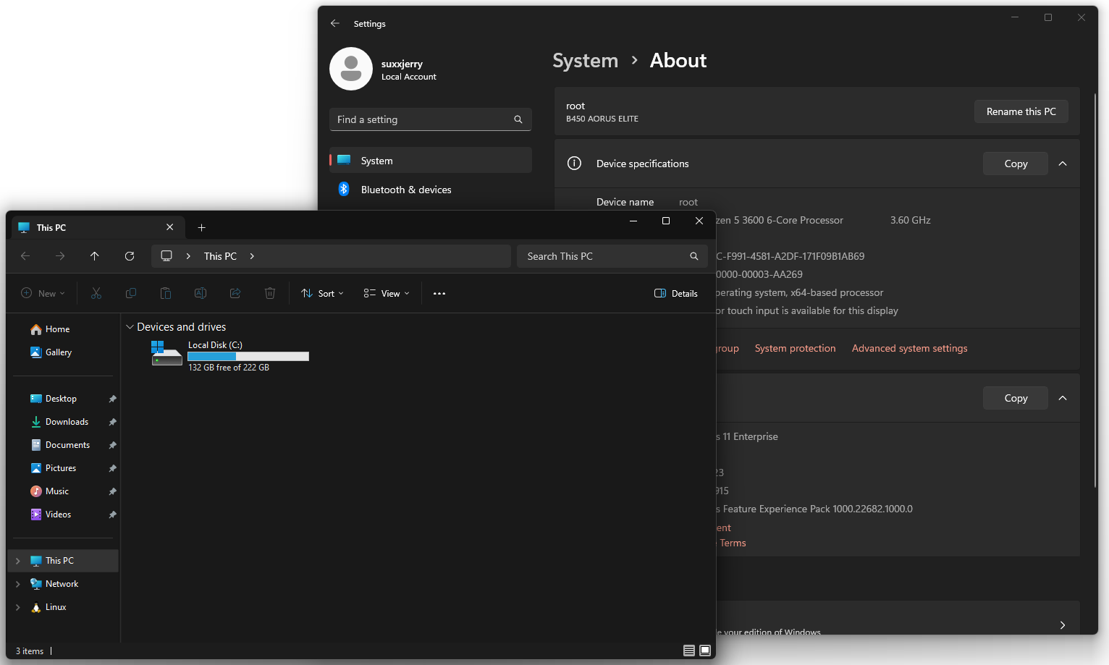Open the View dropdown menu
The height and width of the screenshot is (665, 1109).
point(387,293)
